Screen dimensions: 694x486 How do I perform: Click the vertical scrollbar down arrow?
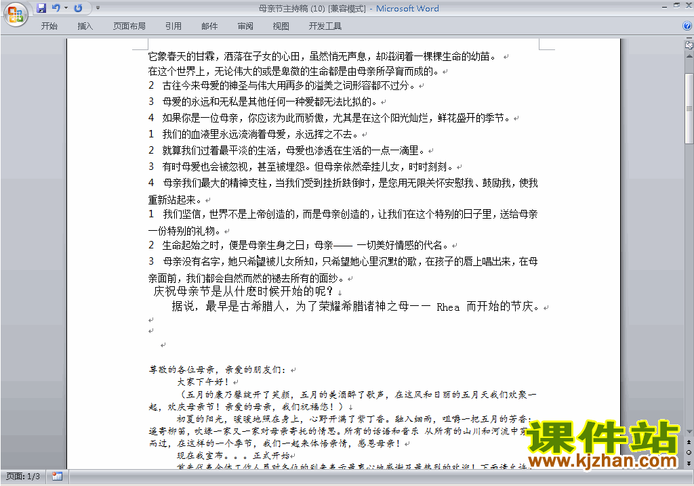(689, 431)
